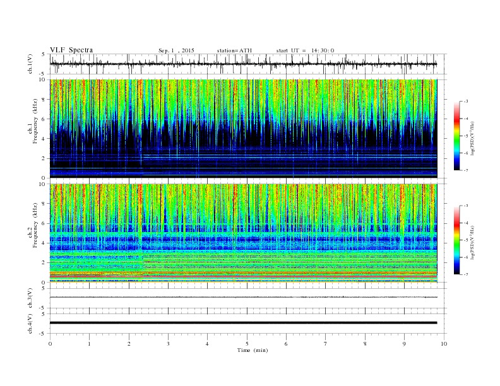
Task: Click the "-7" tick on ch.1 colorbar
Action: point(465,170)
